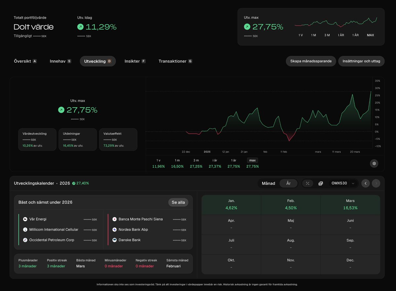Open Banca Monte Paschi Siena row
The image size is (396, 291).
coord(149,219)
